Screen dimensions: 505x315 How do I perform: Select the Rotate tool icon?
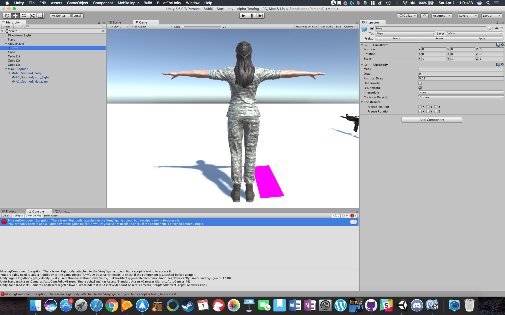click(24, 16)
